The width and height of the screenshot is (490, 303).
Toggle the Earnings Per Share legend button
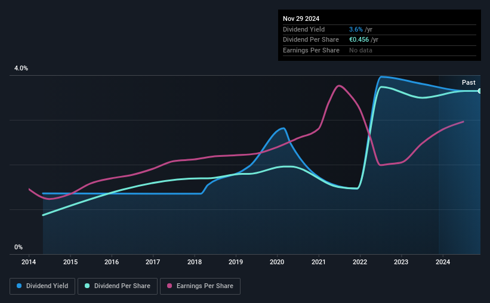click(x=200, y=286)
